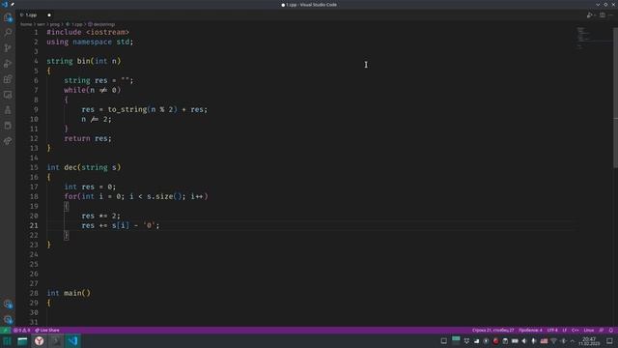Viewport: 618px width, 348px height.
Task: Open the Explorer view in activity bar
Action: pyautogui.click(x=8, y=17)
